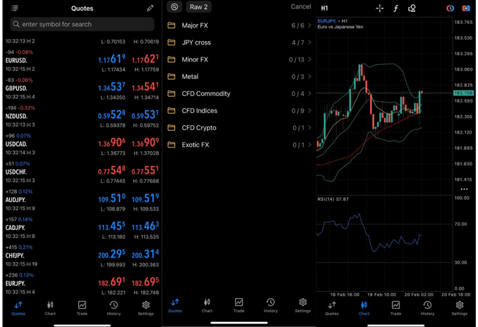
Task: Expand Exotic FX chevron arrow
Action: tap(310, 145)
